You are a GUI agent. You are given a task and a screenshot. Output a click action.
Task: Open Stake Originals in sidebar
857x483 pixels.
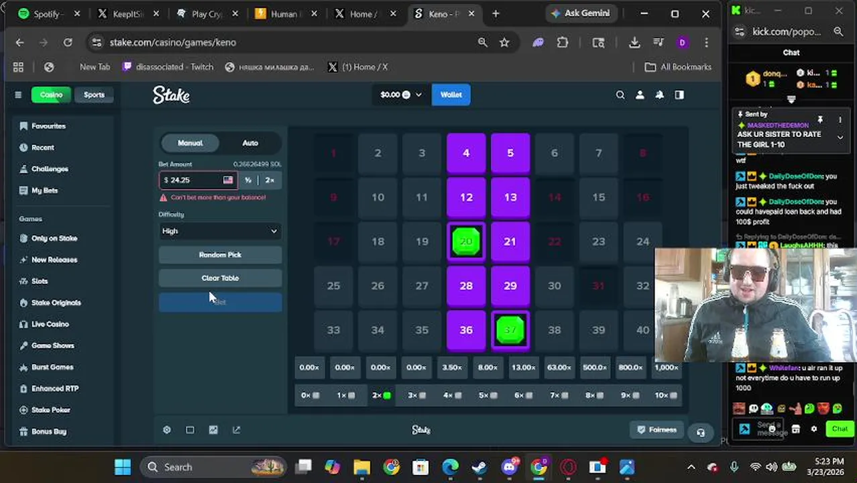pos(56,303)
